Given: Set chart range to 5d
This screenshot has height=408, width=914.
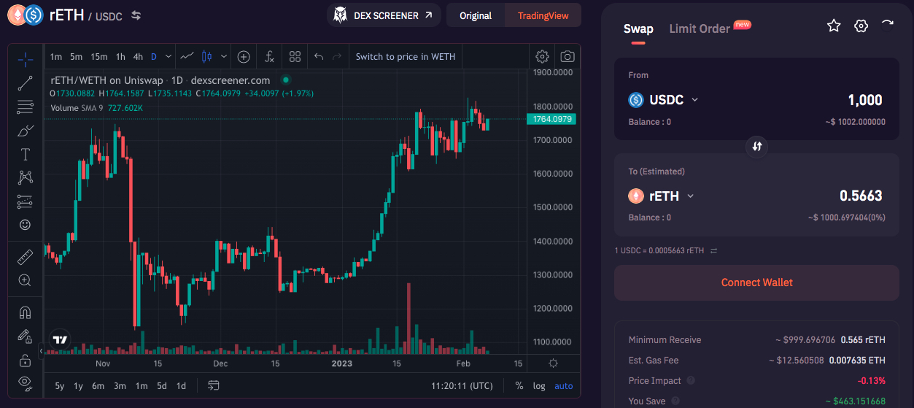Looking at the screenshot, I should [162, 386].
